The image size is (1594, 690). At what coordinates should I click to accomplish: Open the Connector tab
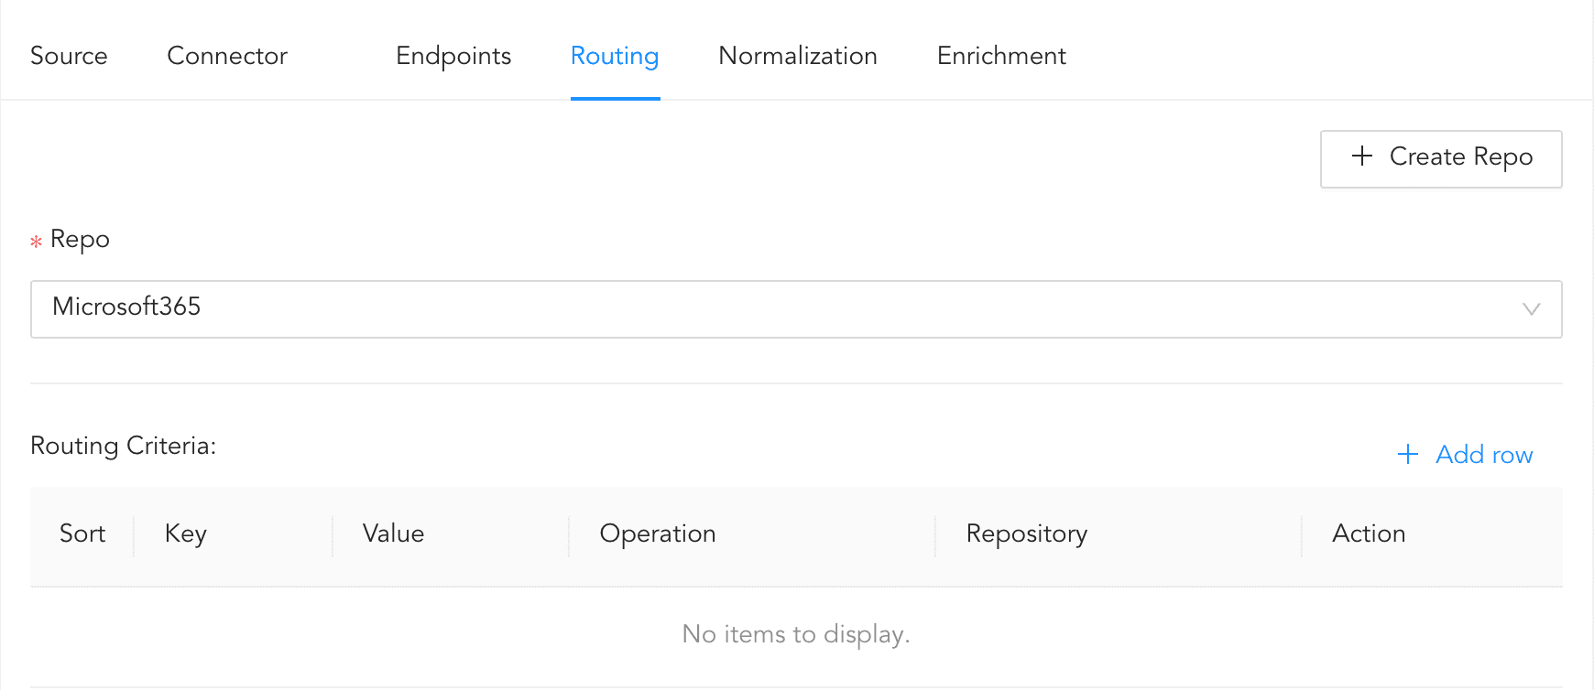click(227, 56)
